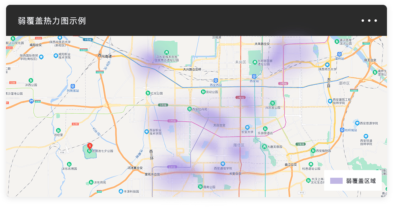Click the 西安职业技术学院 school icon
The width and height of the screenshot is (393, 210).
click(147, 132)
